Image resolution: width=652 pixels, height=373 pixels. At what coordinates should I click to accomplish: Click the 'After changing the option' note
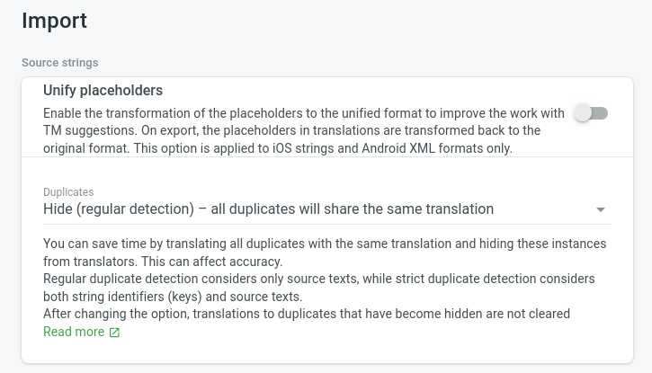(306, 314)
